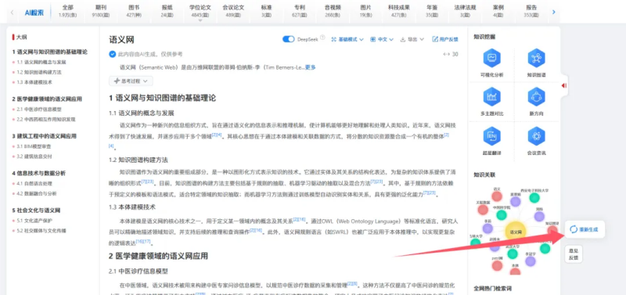626x295 pixels.
Task: Jump to outline item 2.2 中西药相互作用知识发现
Action: tap(46, 119)
